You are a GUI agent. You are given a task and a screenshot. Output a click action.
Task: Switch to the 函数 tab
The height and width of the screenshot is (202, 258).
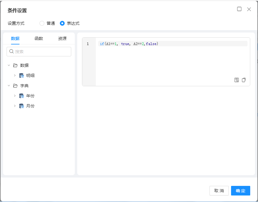click(39, 38)
